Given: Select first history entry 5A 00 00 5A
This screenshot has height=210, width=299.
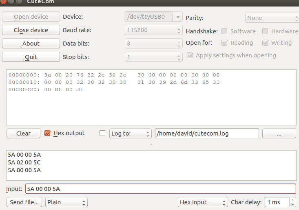Looking at the screenshot, I should pyautogui.click(x=24, y=155).
